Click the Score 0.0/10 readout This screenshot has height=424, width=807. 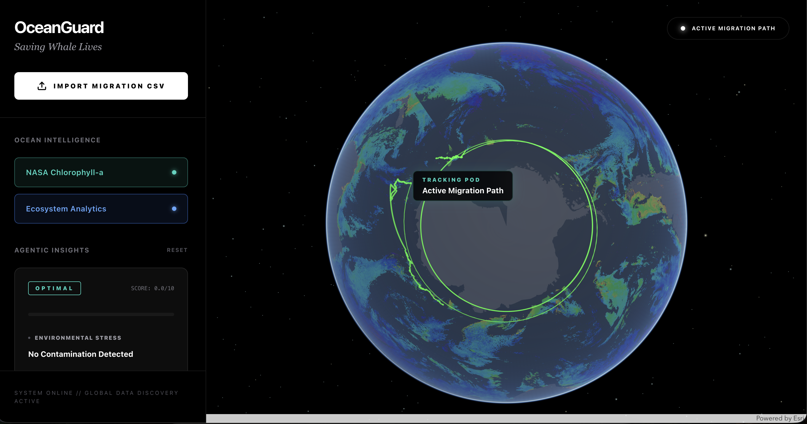152,288
